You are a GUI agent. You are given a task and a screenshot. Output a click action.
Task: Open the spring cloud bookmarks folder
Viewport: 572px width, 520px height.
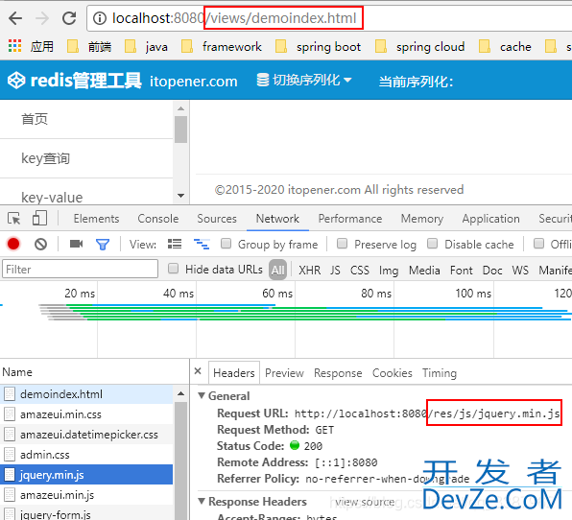tap(419, 47)
